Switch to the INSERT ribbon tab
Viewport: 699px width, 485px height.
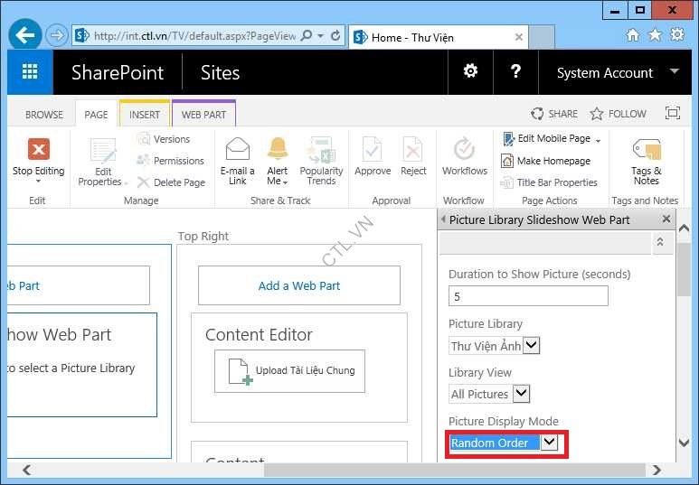(x=145, y=115)
